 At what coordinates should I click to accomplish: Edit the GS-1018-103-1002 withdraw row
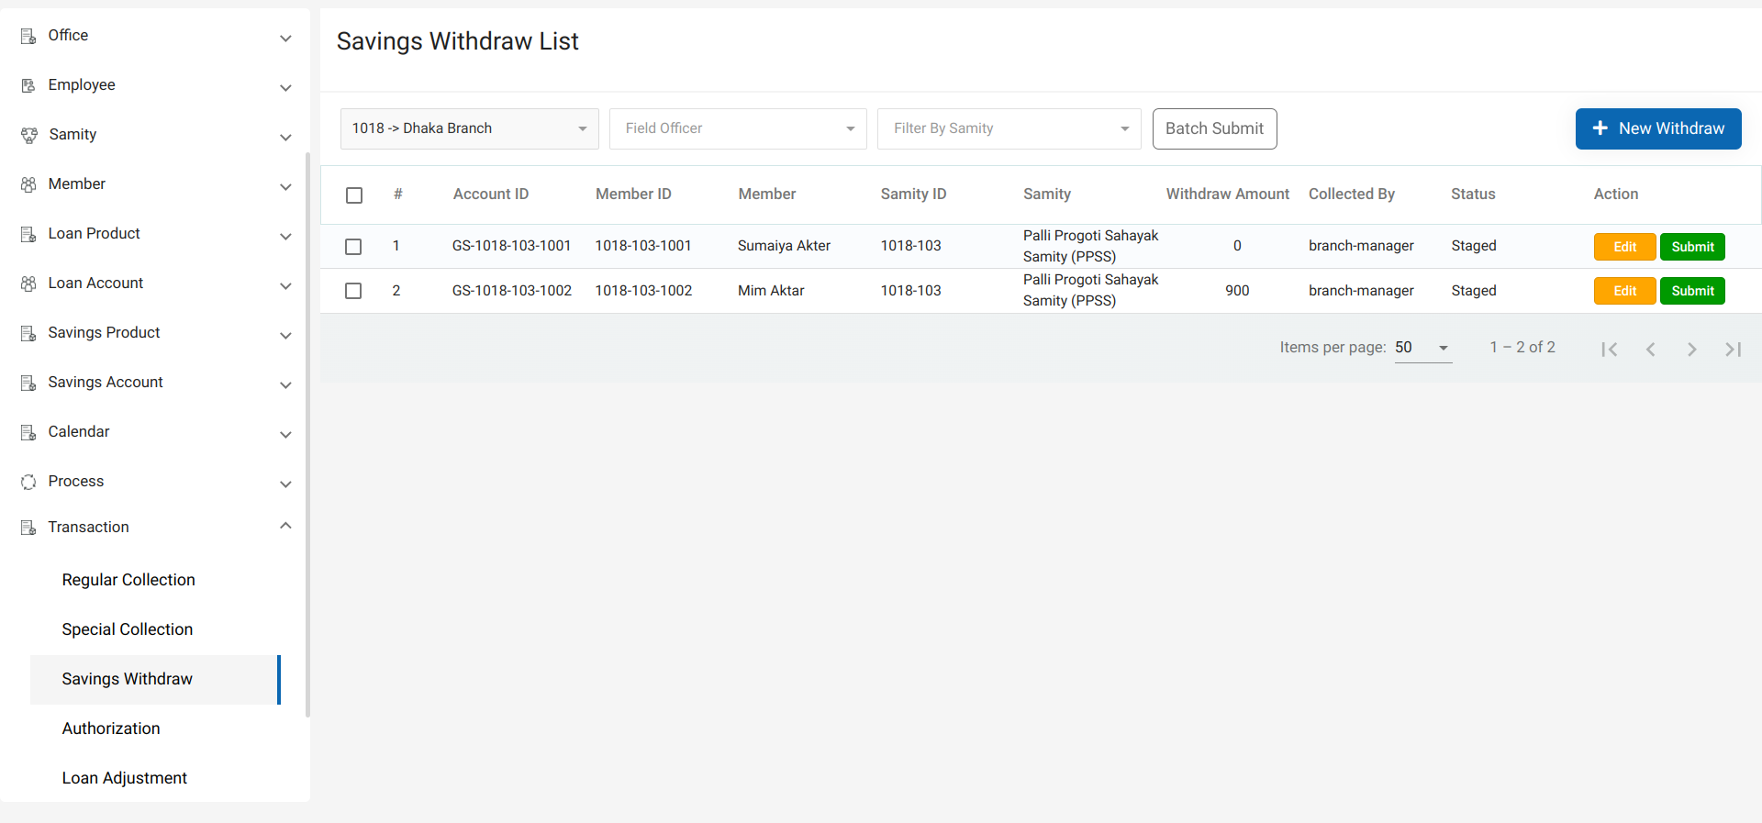1624,291
